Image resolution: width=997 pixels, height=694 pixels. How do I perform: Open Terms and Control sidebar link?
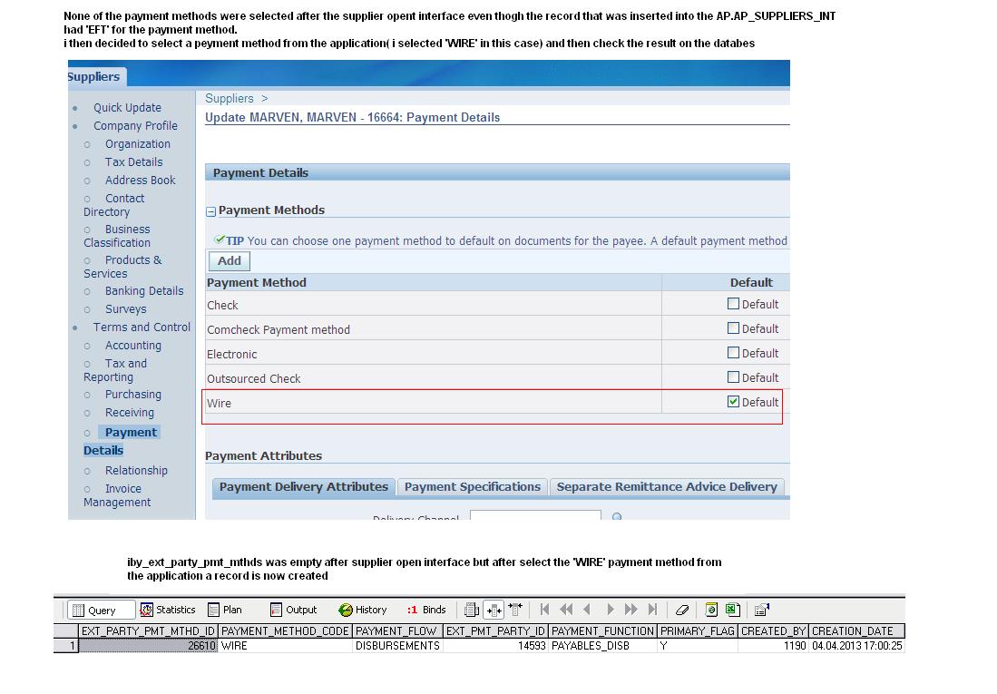tap(142, 327)
